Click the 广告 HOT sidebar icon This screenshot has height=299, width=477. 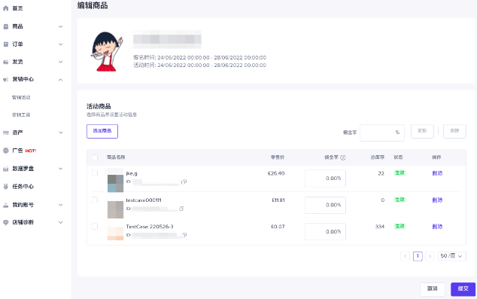[x=5, y=151]
